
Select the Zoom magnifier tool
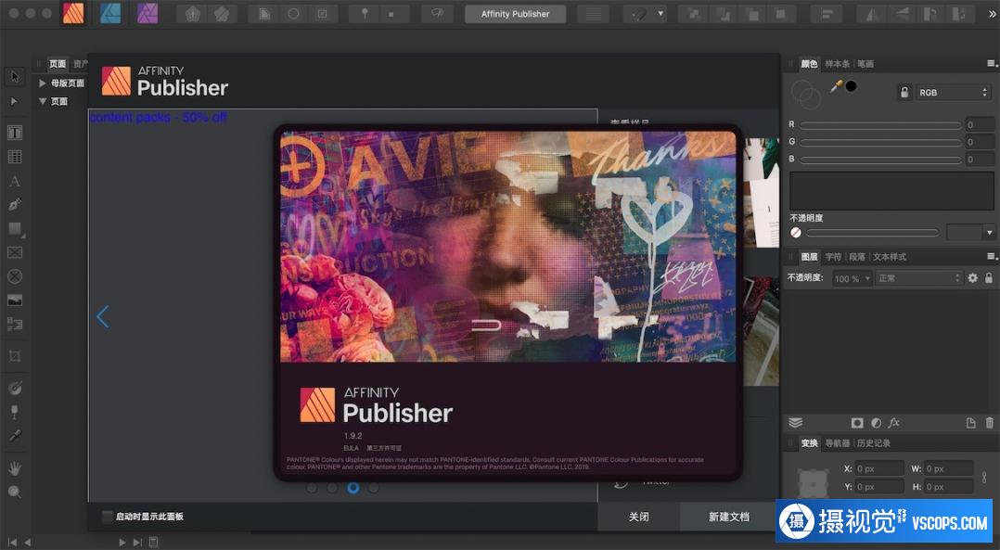(x=15, y=492)
